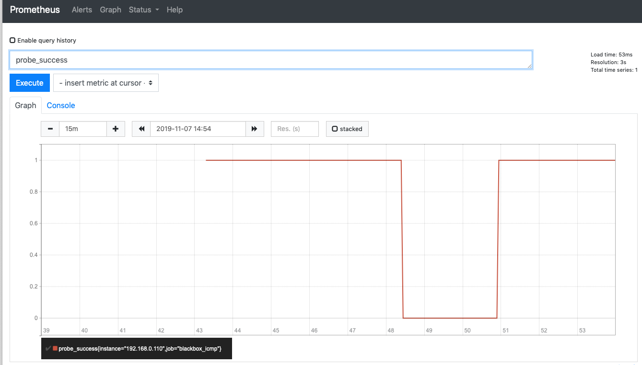Click the y-axis label 0.8
This screenshot has width=642, height=365.
coord(34,192)
